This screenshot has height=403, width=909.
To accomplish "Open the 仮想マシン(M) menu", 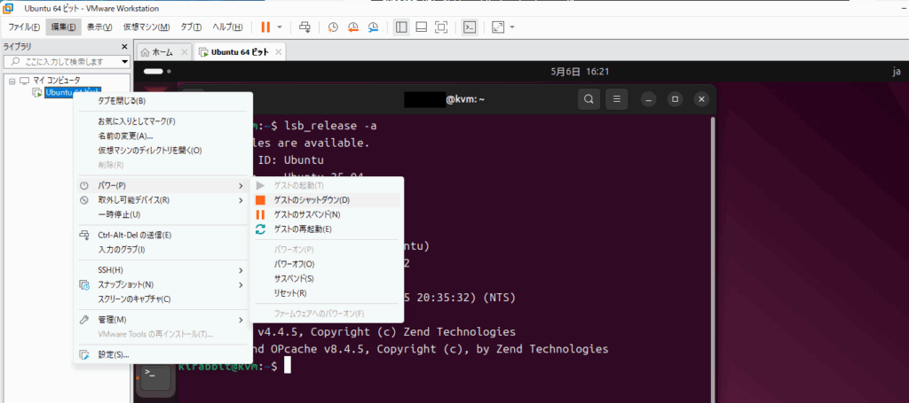I will point(146,27).
